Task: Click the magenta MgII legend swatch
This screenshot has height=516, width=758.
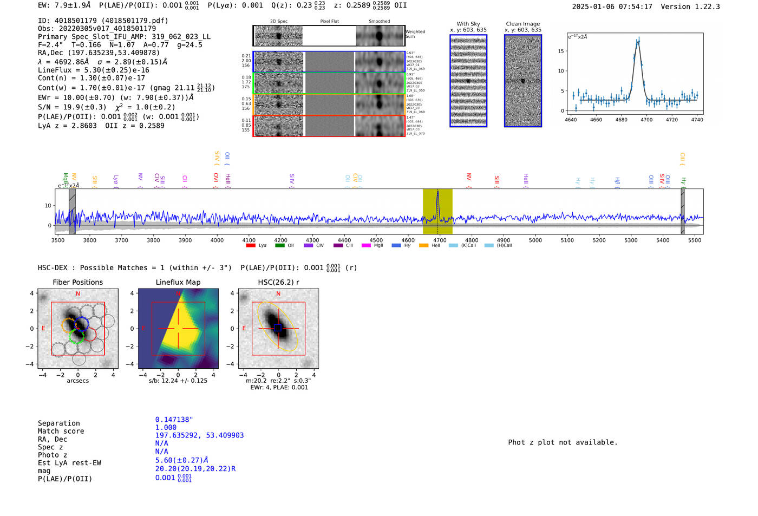Action: (366, 246)
